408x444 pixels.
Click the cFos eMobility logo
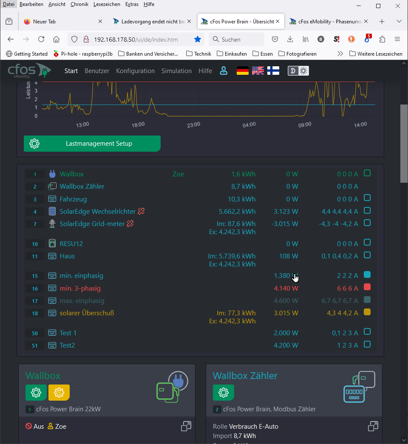29,71
